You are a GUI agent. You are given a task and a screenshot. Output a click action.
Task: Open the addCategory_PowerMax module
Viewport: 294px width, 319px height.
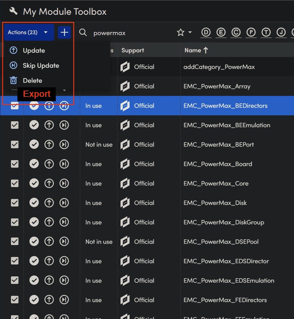pos(219,67)
